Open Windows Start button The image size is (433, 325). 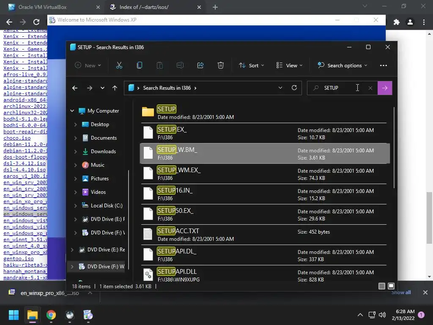point(14,315)
